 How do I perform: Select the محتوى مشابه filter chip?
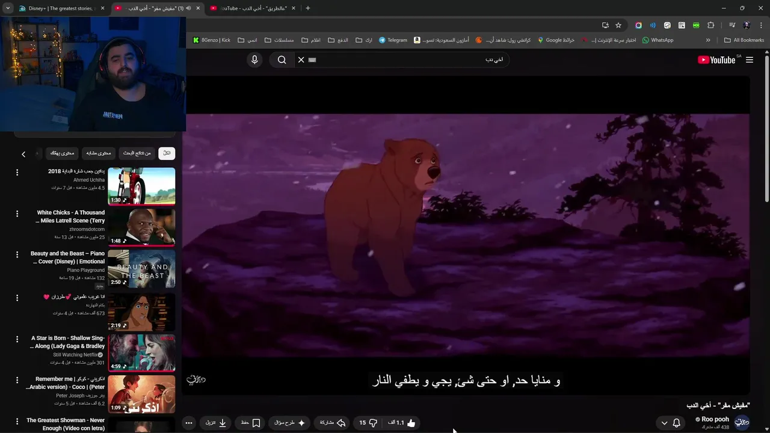(98, 153)
